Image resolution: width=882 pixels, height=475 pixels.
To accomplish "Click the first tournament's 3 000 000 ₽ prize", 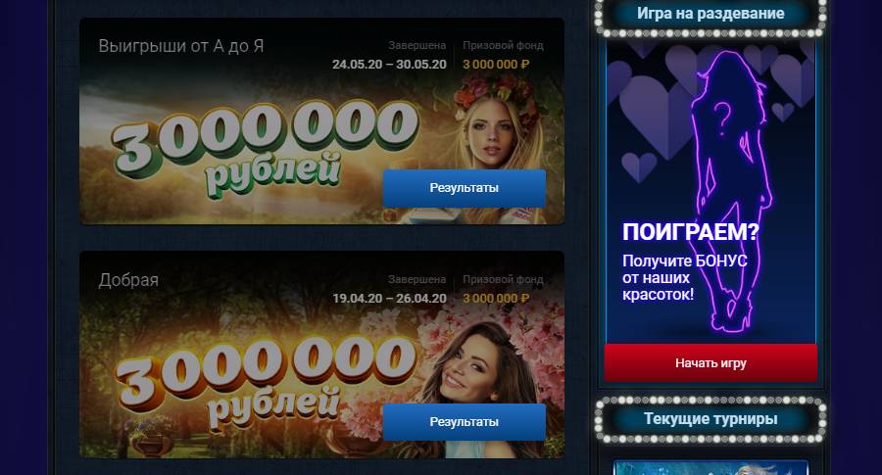I will (496, 64).
